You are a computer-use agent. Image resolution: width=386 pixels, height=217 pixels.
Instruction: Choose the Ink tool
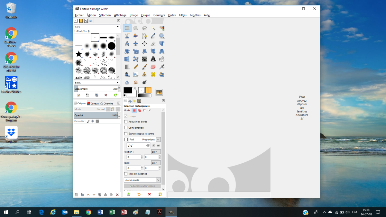127,75
